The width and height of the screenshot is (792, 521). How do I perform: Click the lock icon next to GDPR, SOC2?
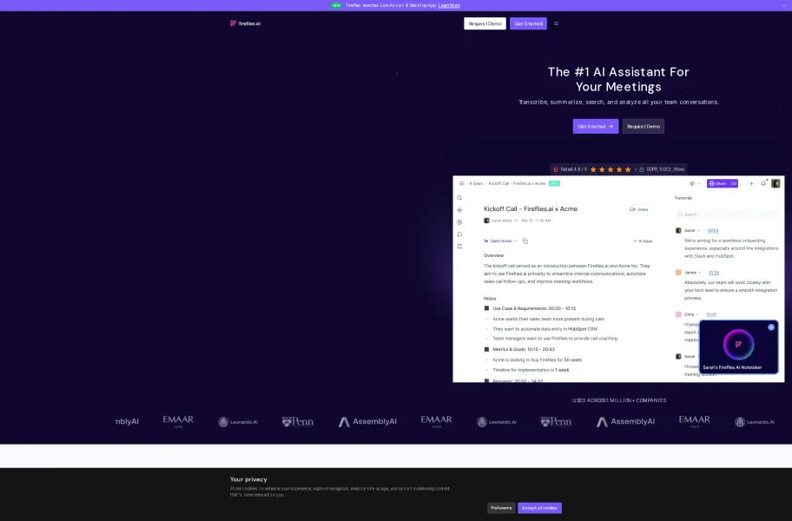[x=642, y=169]
